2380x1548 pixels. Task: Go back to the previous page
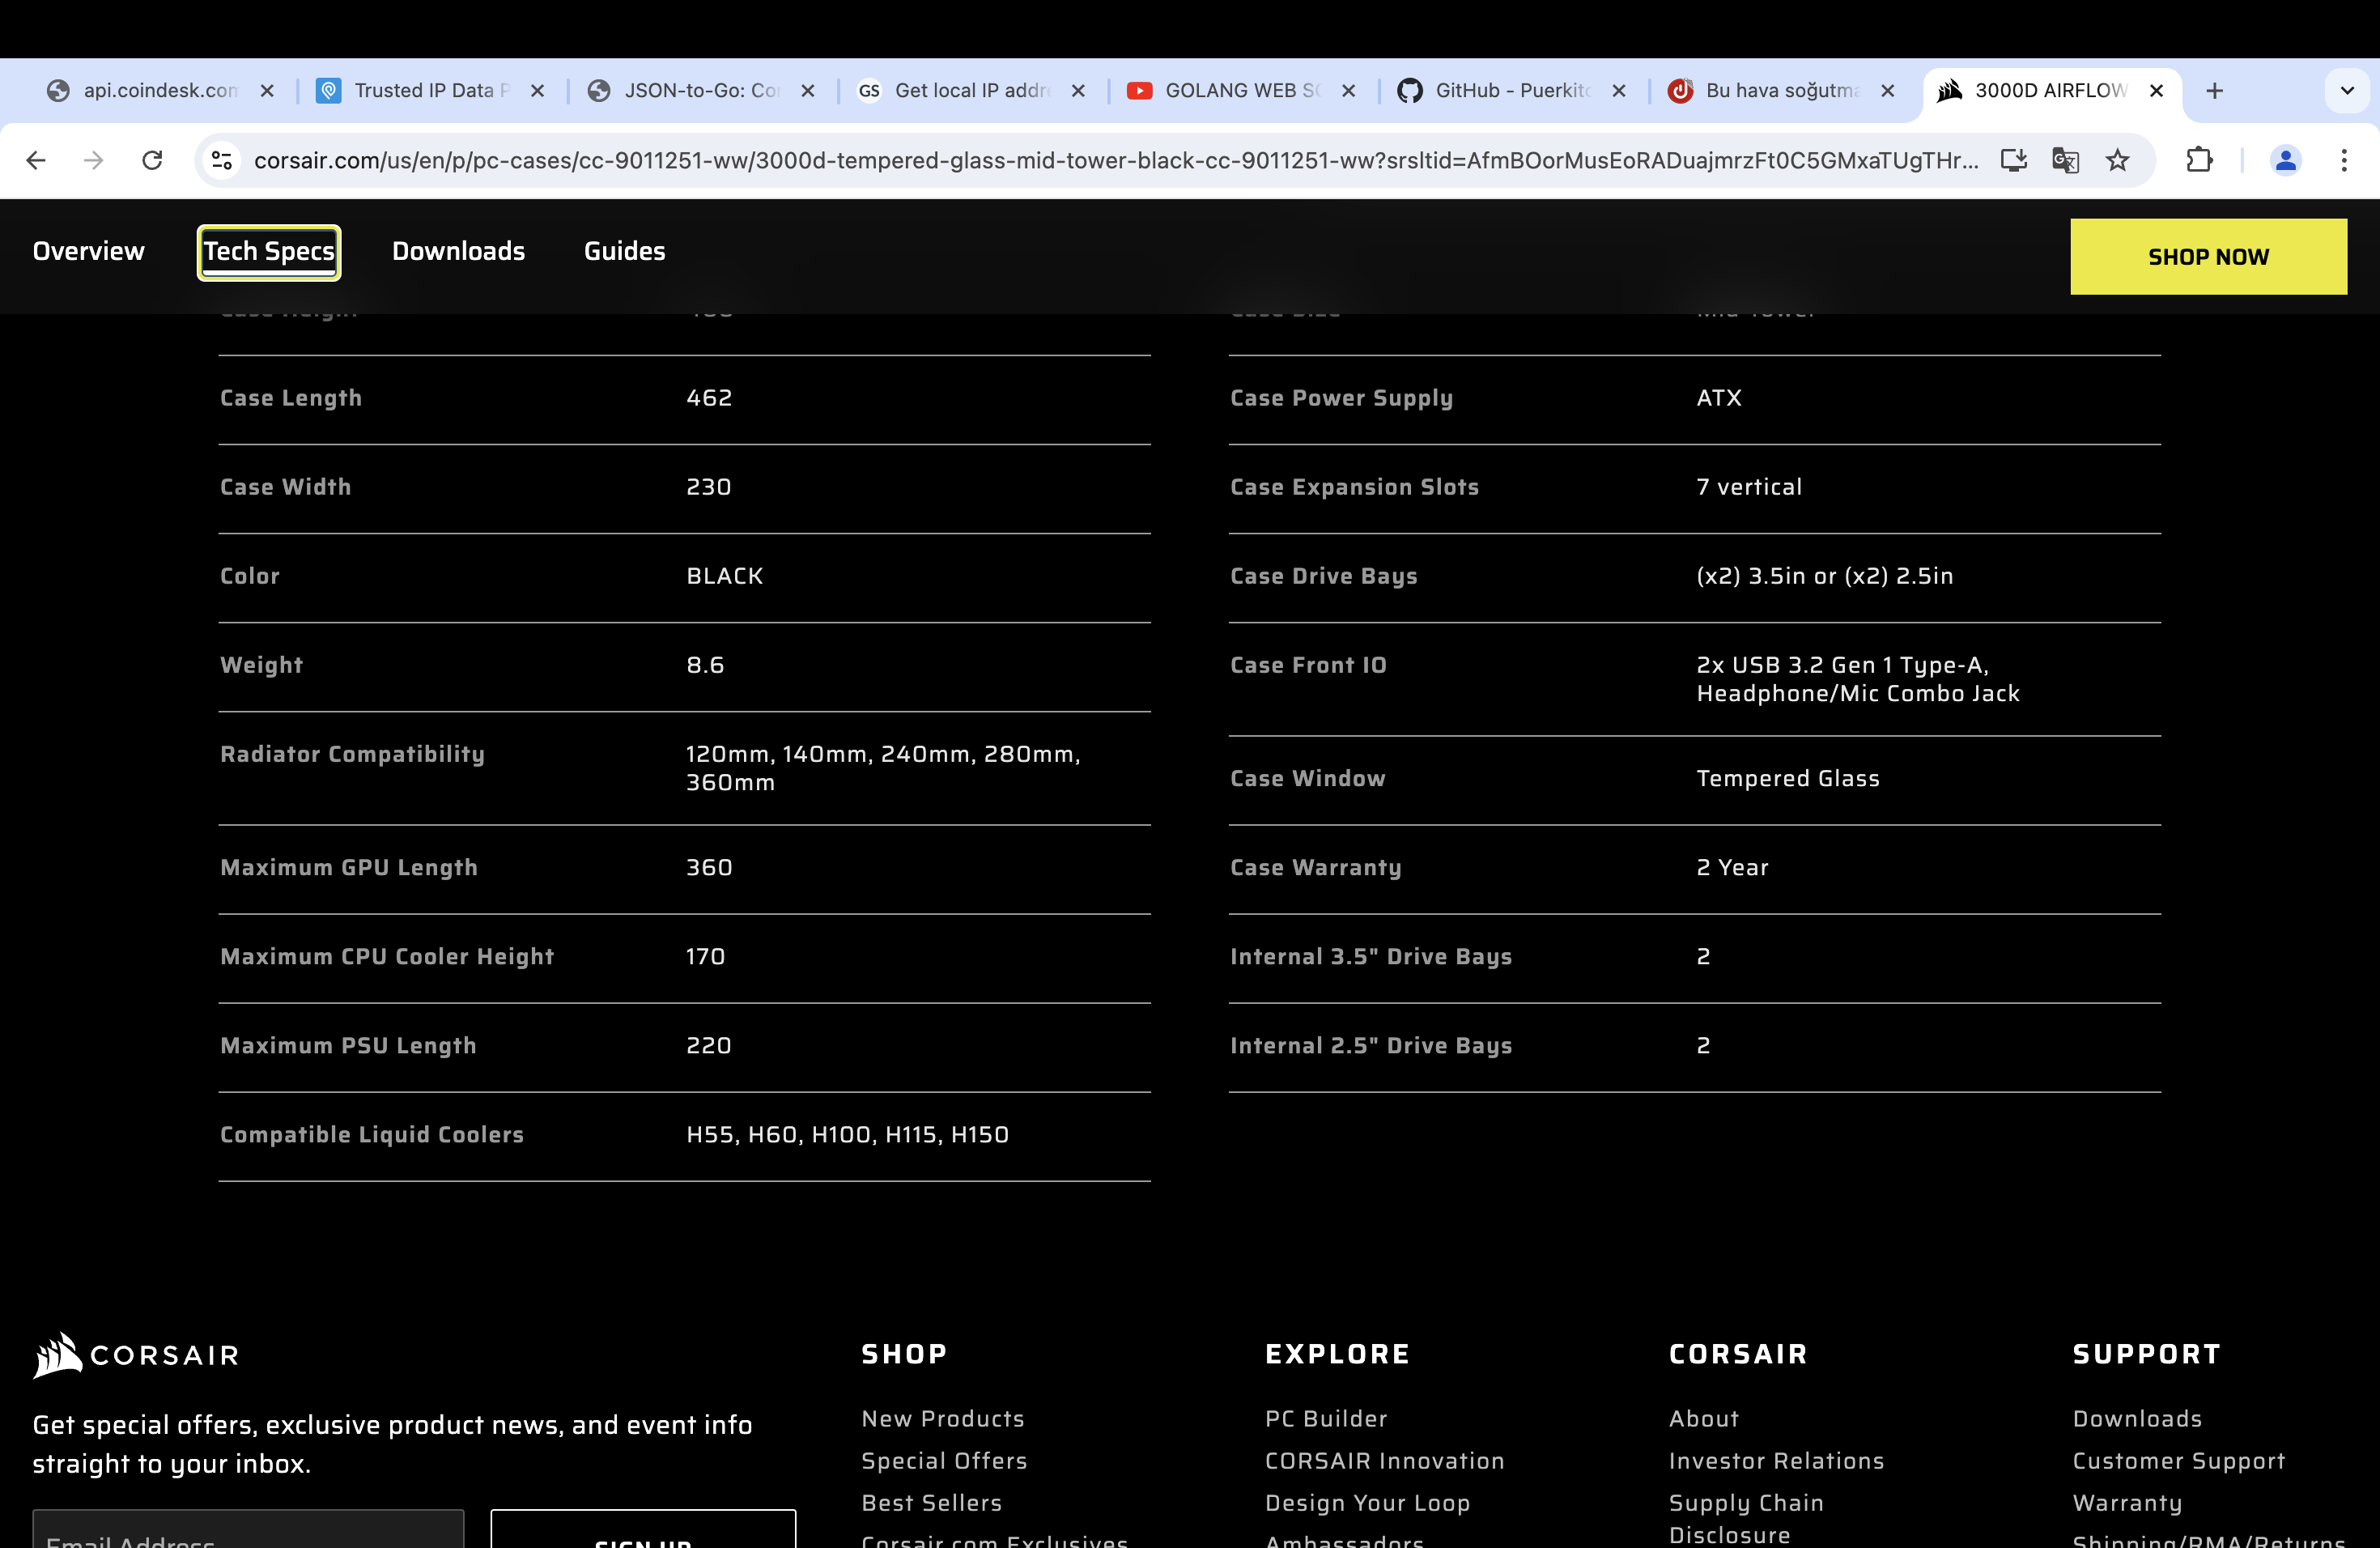coord(36,160)
